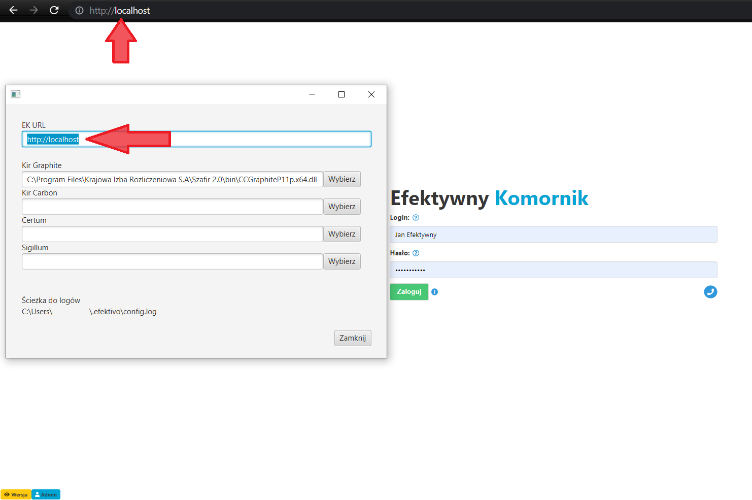Image resolution: width=752 pixels, height=500 pixels.
Task: Click the Certum path field
Action: (x=173, y=234)
